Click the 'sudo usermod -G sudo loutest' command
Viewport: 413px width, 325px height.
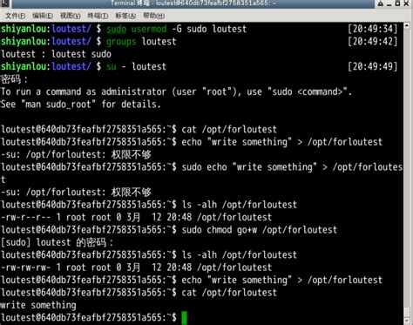click(176, 29)
